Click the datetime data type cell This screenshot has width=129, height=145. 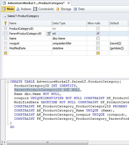point(69,48)
